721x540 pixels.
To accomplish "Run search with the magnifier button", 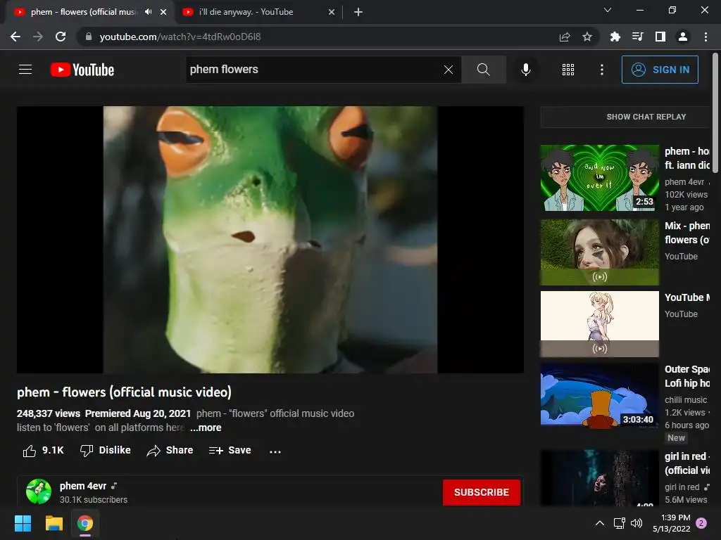I will tap(483, 70).
